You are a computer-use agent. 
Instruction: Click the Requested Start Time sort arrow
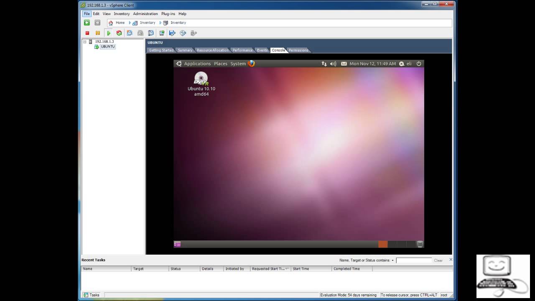287,269
